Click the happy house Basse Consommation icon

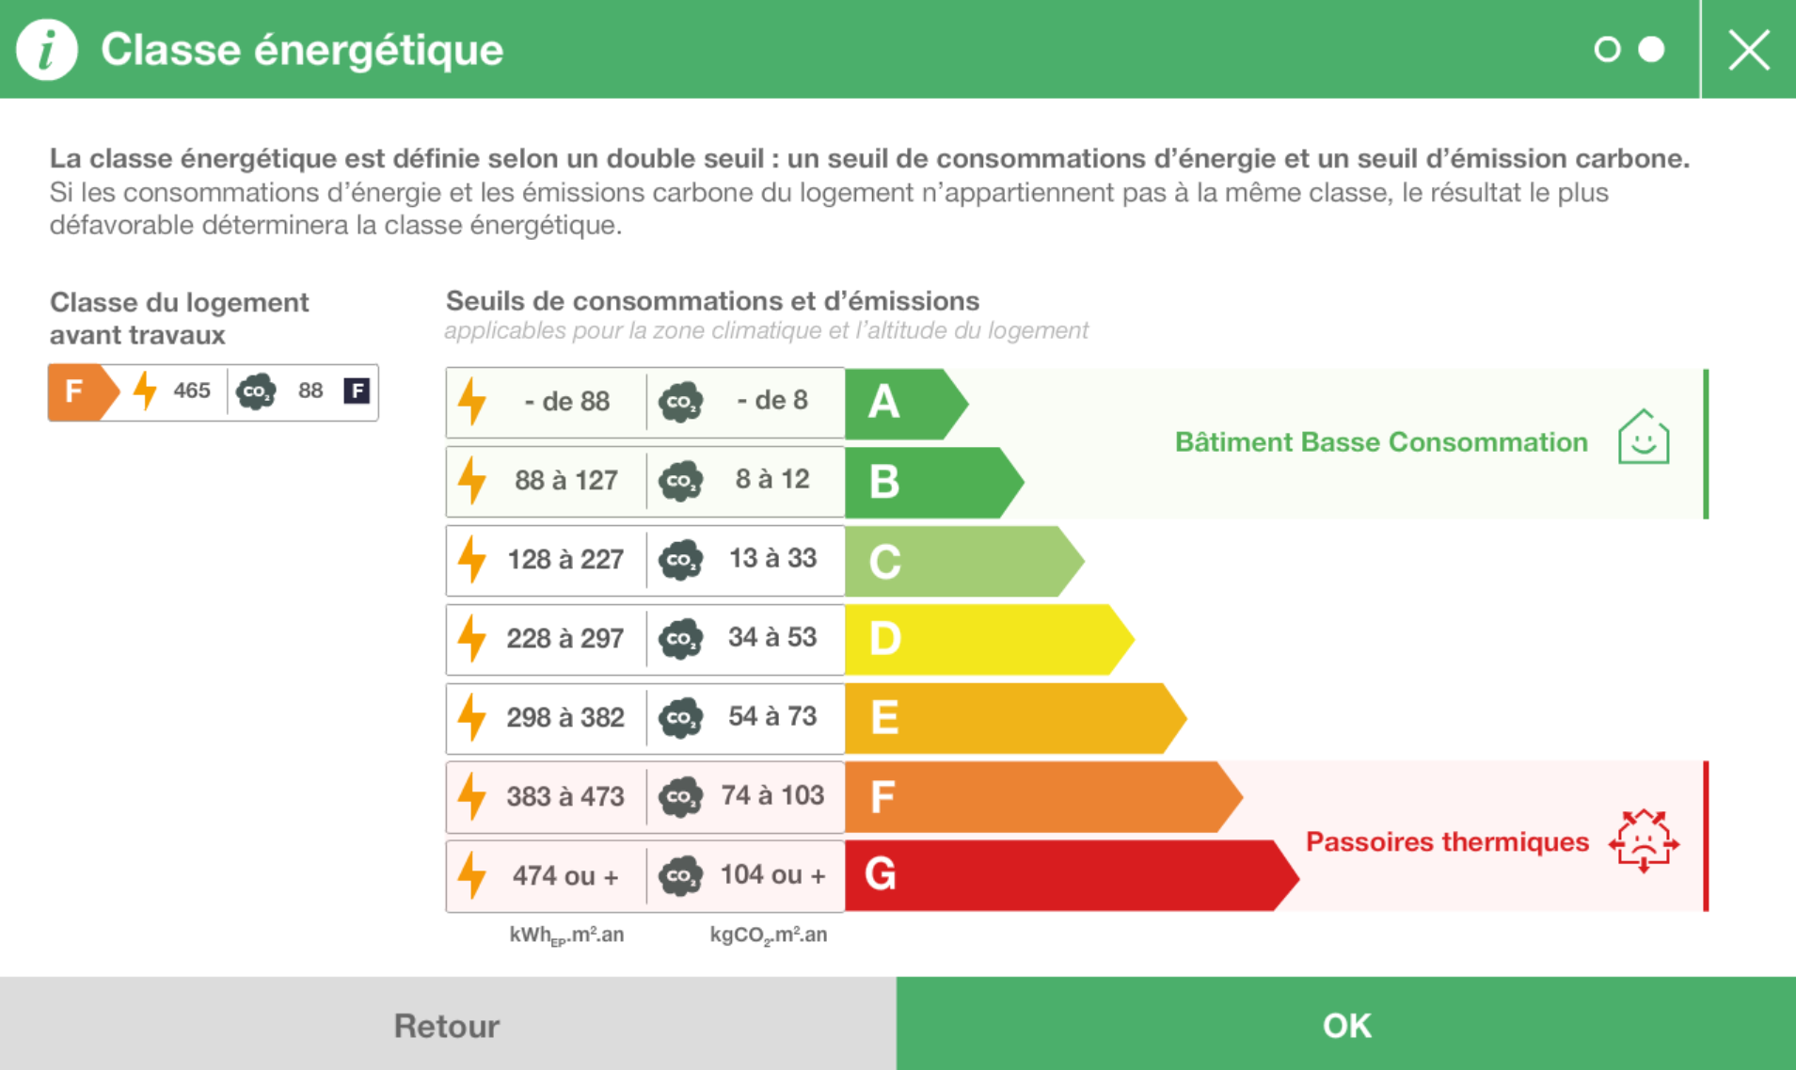pyautogui.click(x=1644, y=437)
